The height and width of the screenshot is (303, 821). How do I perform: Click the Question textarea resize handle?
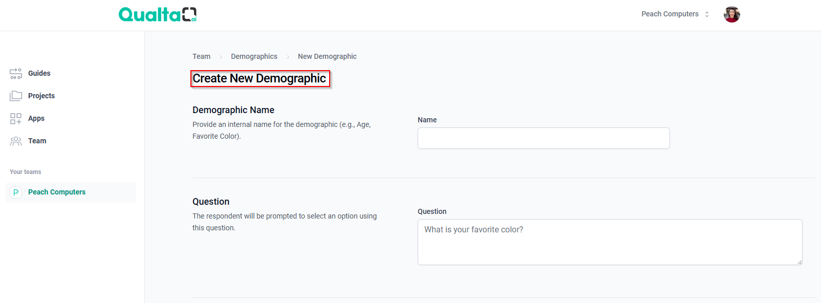pos(799,262)
